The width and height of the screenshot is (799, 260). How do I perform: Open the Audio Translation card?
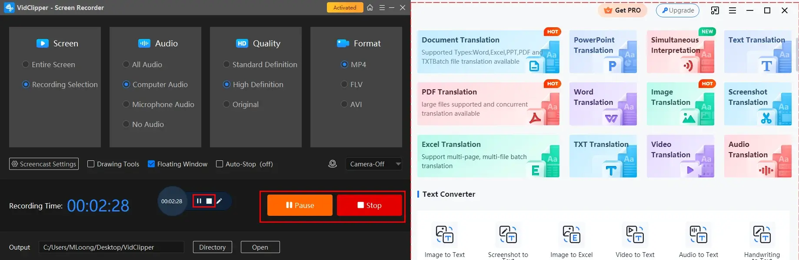tap(758, 156)
